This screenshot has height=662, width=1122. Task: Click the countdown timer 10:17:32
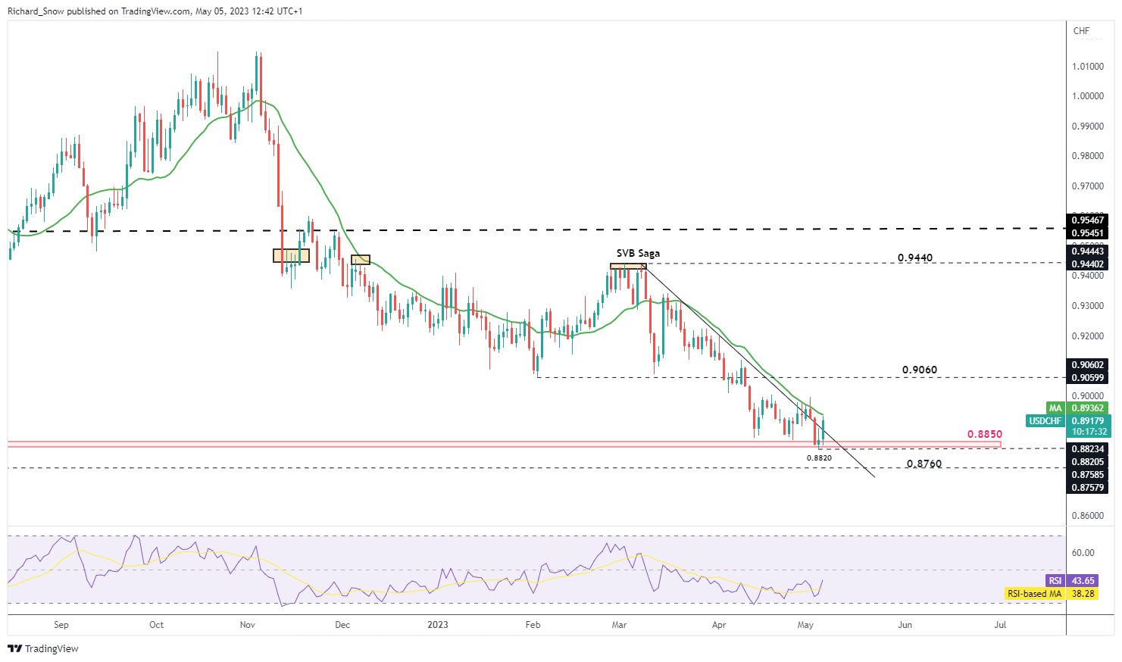pos(1089,432)
